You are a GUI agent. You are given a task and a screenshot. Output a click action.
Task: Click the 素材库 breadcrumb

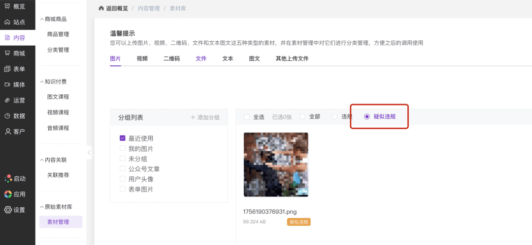click(178, 8)
